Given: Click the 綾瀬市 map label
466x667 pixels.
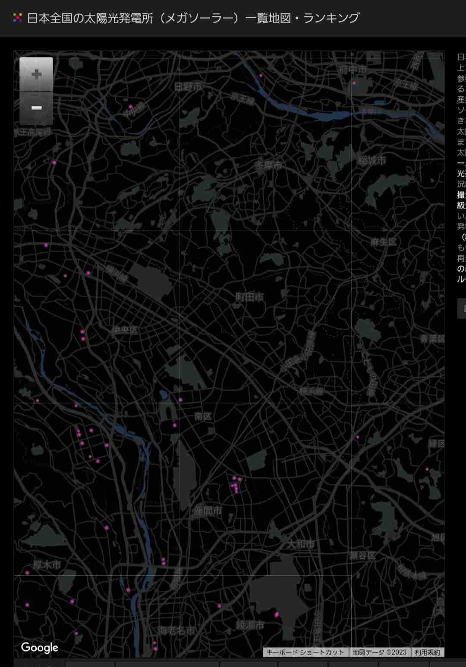Looking at the screenshot, I should pyautogui.click(x=250, y=625).
